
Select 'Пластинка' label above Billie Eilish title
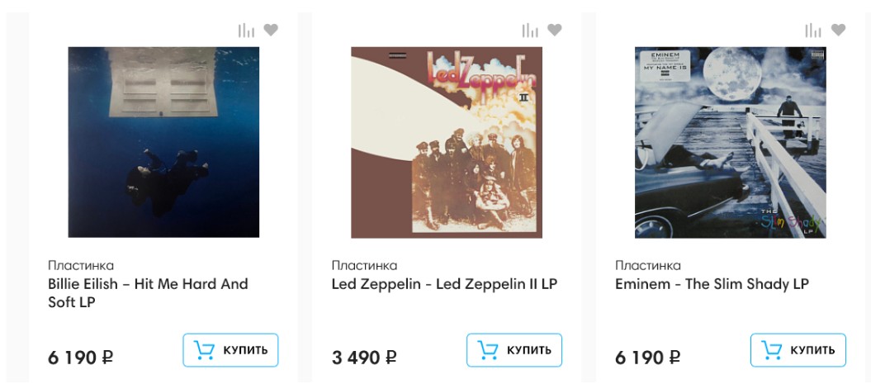[81, 265]
